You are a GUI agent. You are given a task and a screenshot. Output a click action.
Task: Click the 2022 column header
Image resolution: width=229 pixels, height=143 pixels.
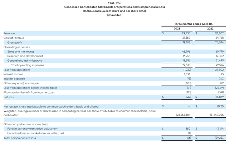pos(210,29)
